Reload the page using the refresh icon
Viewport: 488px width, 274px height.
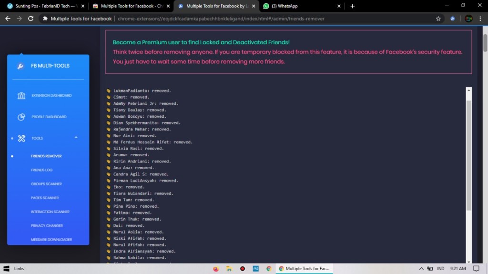(31, 19)
